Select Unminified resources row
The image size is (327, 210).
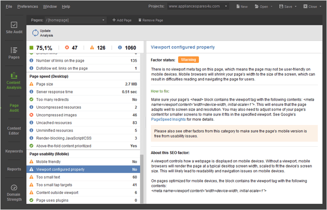coord(83,130)
